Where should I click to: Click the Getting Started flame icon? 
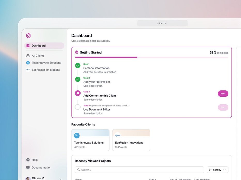[76, 52]
